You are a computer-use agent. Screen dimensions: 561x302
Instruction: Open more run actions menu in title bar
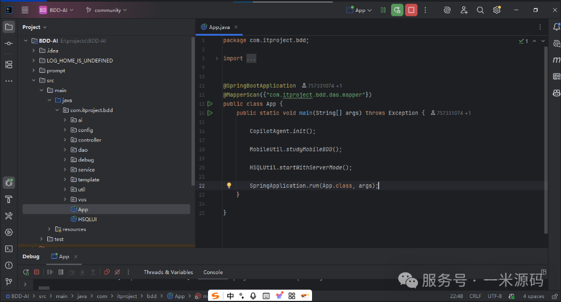tap(425, 10)
